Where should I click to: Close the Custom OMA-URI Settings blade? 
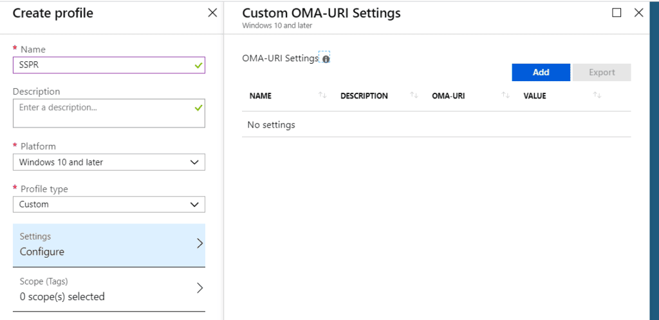[638, 13]
